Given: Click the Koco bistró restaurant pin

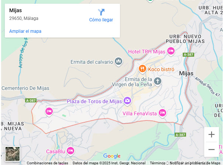Looking at the screenshot, I should 142,69.
